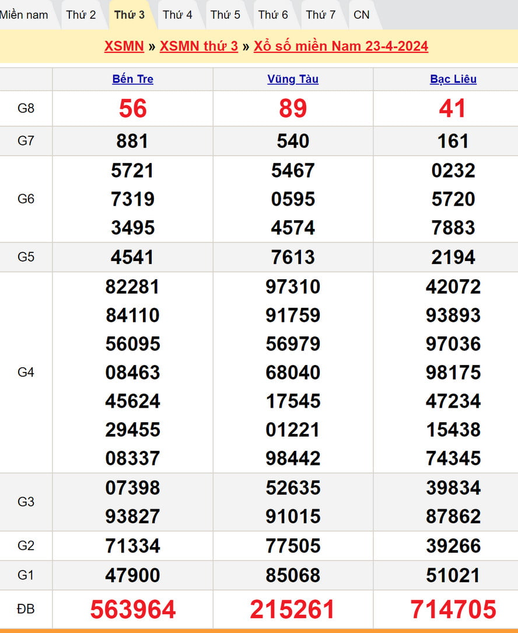
Task: Select the Thứ 7 tab
Action: point(321,15)
